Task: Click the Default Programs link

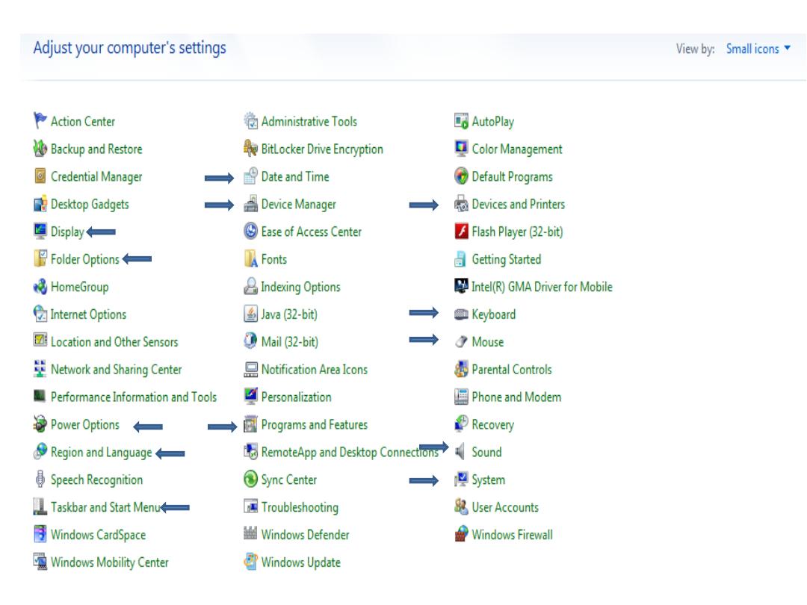Action: coord(513,176)
